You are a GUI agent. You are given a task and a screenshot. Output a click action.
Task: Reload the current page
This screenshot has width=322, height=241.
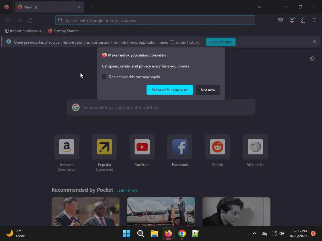tap(30, 20)
